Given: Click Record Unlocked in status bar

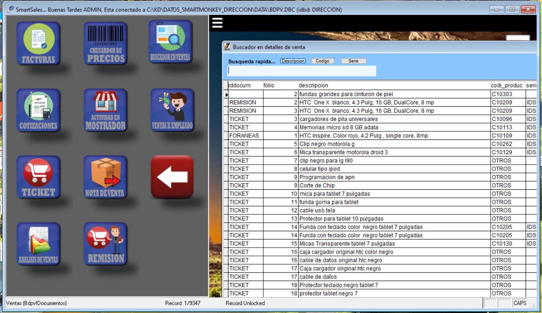Looking at the screenshot, I should pos(245,303).
